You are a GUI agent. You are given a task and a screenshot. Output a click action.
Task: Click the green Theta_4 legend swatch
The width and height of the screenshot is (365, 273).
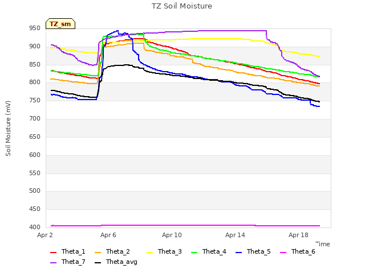tap(194, 253)
